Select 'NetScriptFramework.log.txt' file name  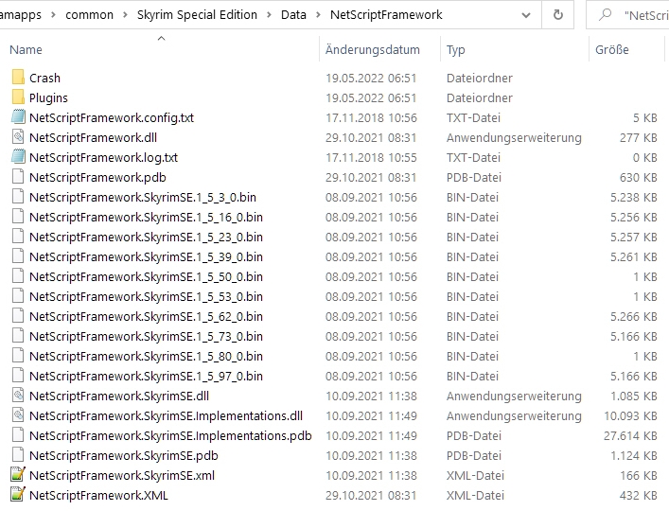coord(103,157)
